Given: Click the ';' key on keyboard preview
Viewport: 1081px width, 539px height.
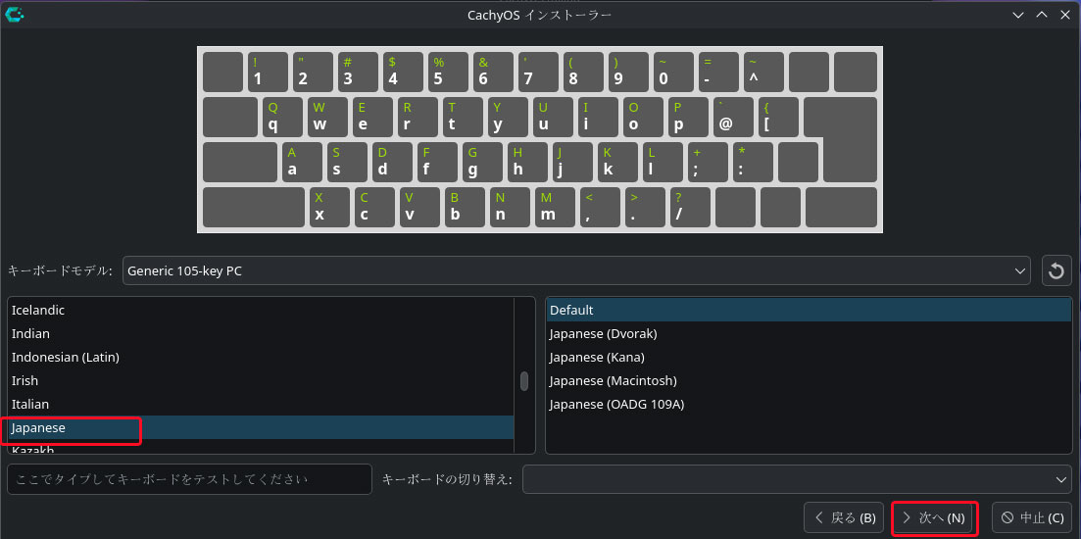Looking at the screenshot, I should point(708,162).
